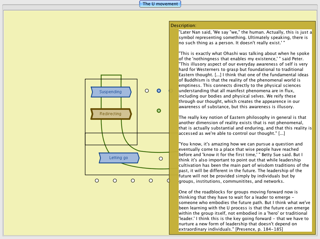Viewport: 320px width, 239px height.
Task: Click the paragraph starting 'Later Nan said'
Action: coord(245,38)
